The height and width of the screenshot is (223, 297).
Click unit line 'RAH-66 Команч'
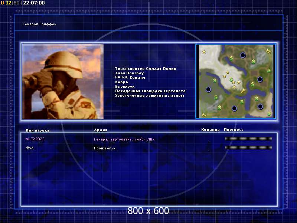coord(130,77)
